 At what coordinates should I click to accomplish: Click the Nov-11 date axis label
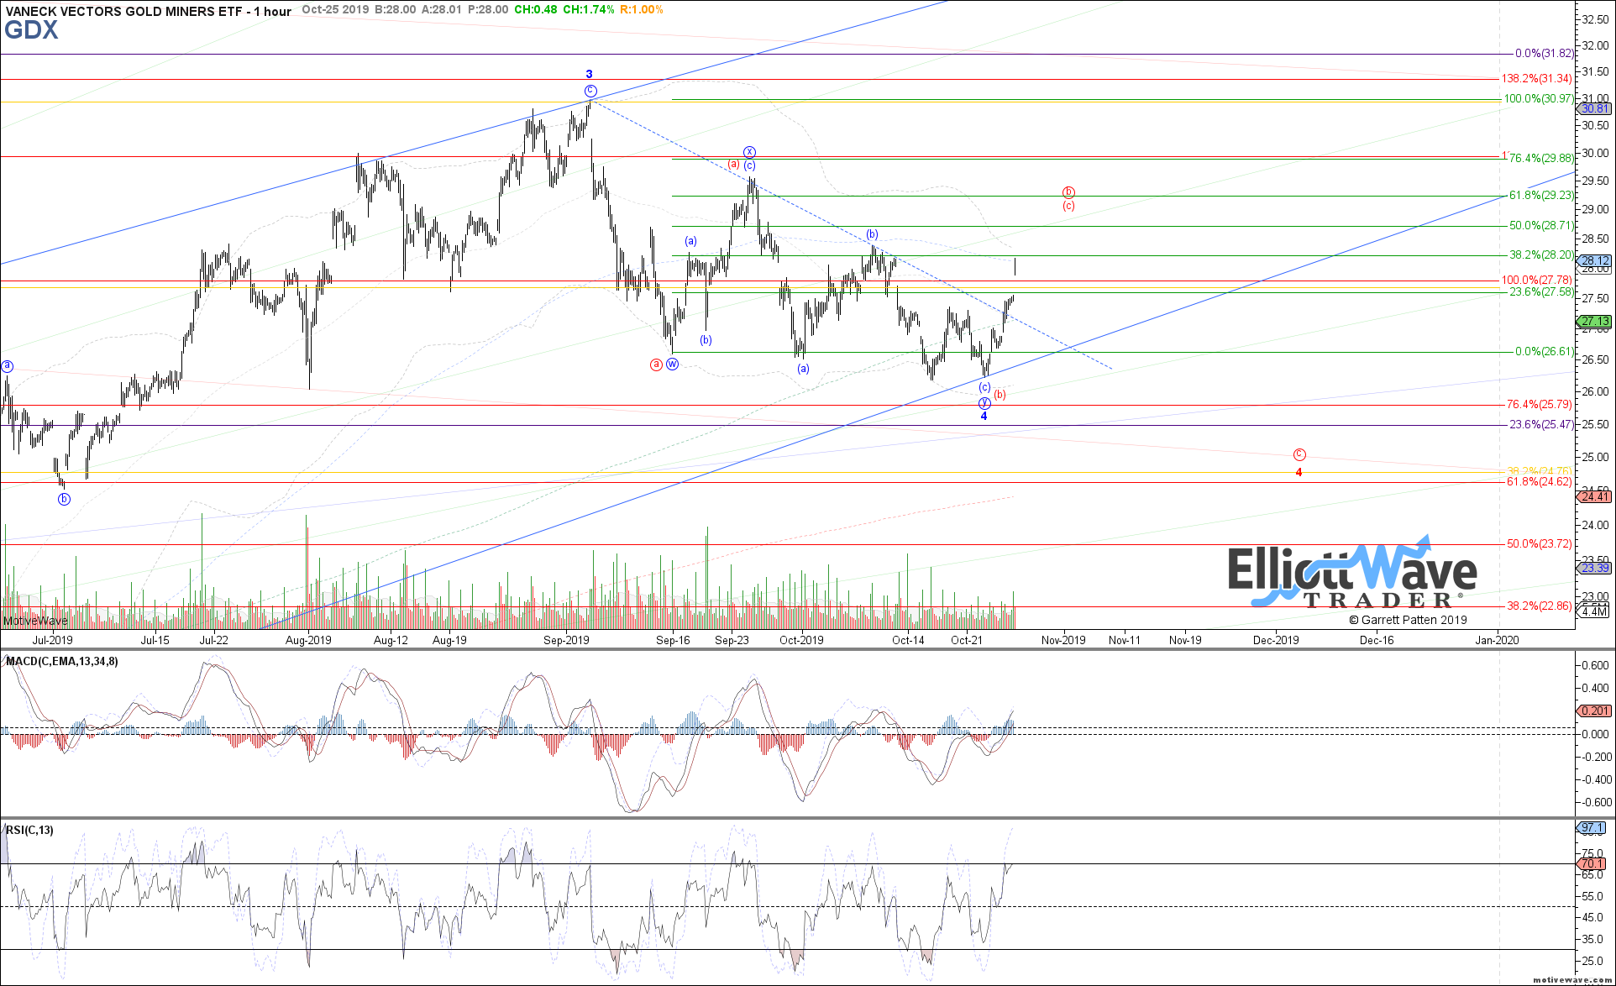pos(1125,640)
